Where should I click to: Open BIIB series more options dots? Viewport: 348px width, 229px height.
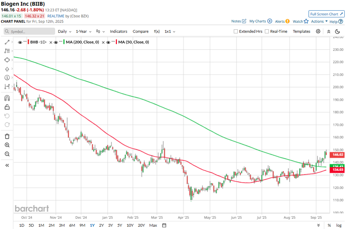pos(25,41)
